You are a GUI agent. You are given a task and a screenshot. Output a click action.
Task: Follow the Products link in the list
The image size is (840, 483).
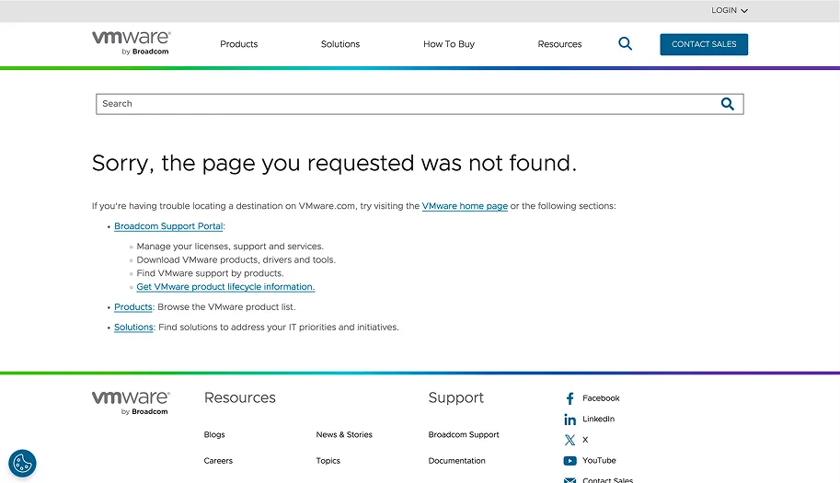132,307
